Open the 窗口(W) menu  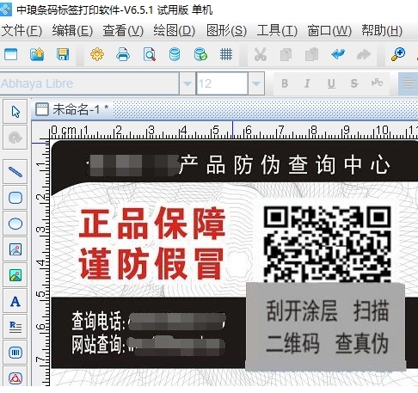329,31
